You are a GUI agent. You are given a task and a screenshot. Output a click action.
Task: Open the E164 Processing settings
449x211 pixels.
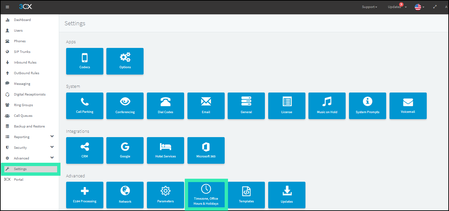click(x=84, y=195)
